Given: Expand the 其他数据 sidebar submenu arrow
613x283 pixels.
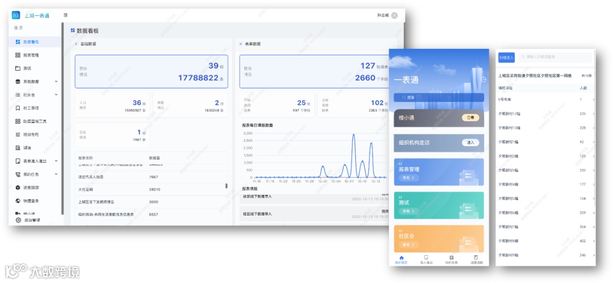Looking at the screenshot, I should [x=56, y=82].
